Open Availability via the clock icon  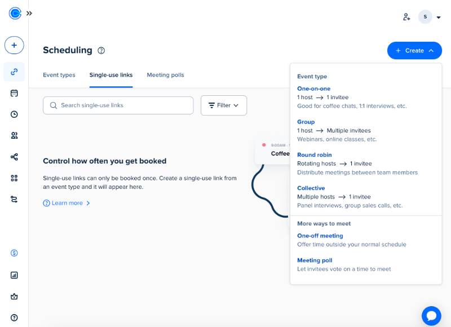14,114
